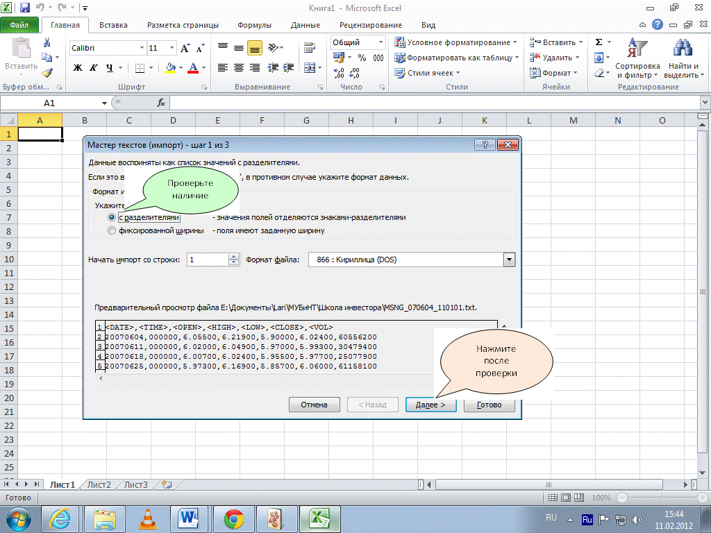Click the wizard help question button
Screen dimensions: 711x533
(485, 144)
